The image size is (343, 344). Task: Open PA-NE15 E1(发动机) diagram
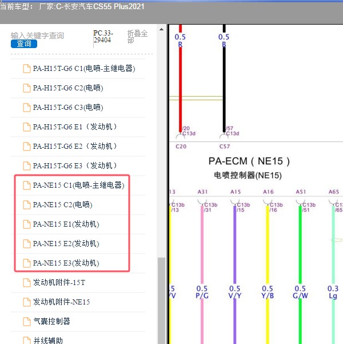[x=66, y=224]
